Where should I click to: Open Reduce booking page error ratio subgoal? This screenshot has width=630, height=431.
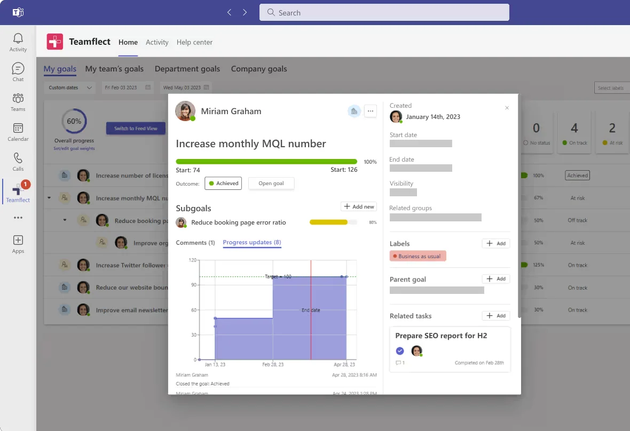pos(239,222)
